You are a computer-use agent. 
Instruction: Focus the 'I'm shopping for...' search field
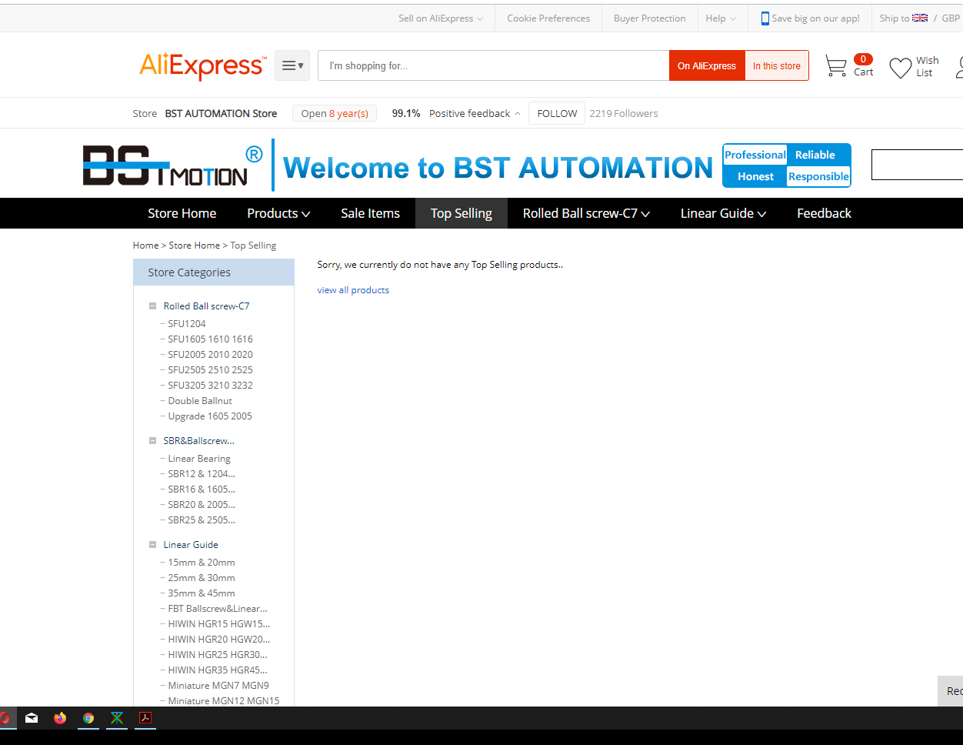(493, 65)
